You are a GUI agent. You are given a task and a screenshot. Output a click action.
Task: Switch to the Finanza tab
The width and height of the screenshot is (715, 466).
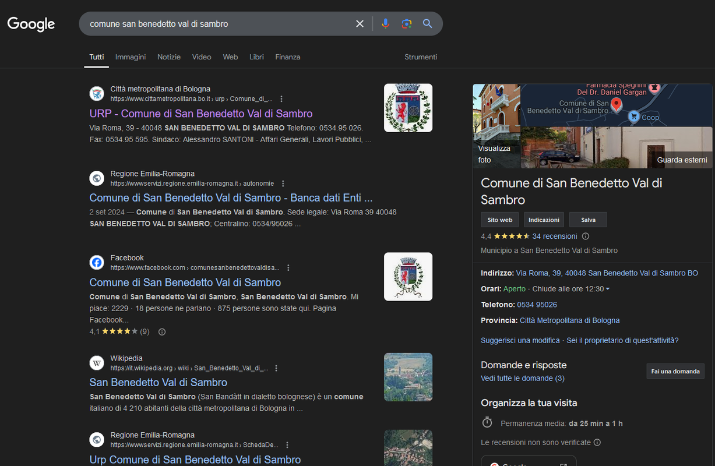[x=288, y=57]
